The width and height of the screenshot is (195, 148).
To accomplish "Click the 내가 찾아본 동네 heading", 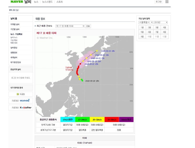I will (17, 88).
